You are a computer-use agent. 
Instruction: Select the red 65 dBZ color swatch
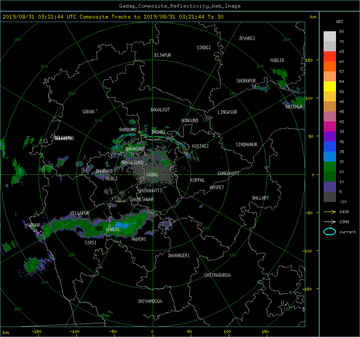(x=330, y=57)
